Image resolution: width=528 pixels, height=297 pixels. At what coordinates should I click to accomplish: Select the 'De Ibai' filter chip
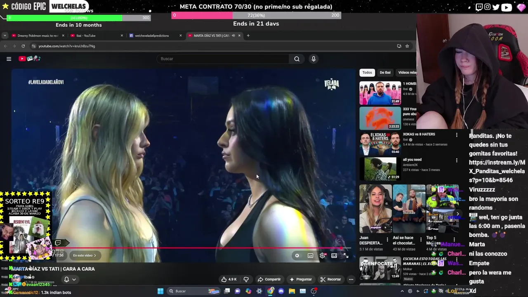385,73
